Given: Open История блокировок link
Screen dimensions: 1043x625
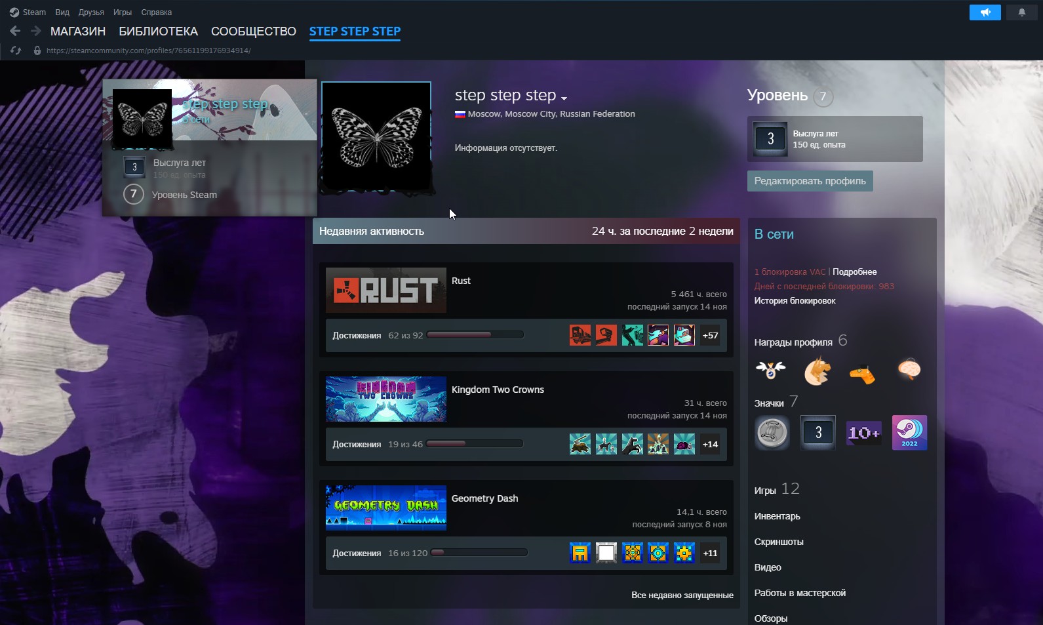Looking at the screenshot, I should click(795, 300).
